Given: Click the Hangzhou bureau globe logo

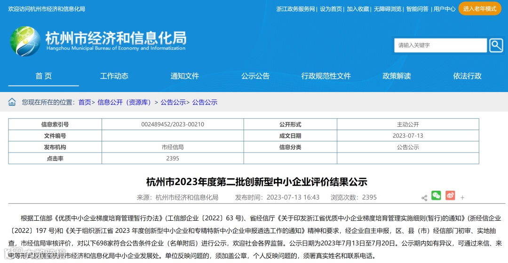Looking at the screenshot, I should coord(25,41).
